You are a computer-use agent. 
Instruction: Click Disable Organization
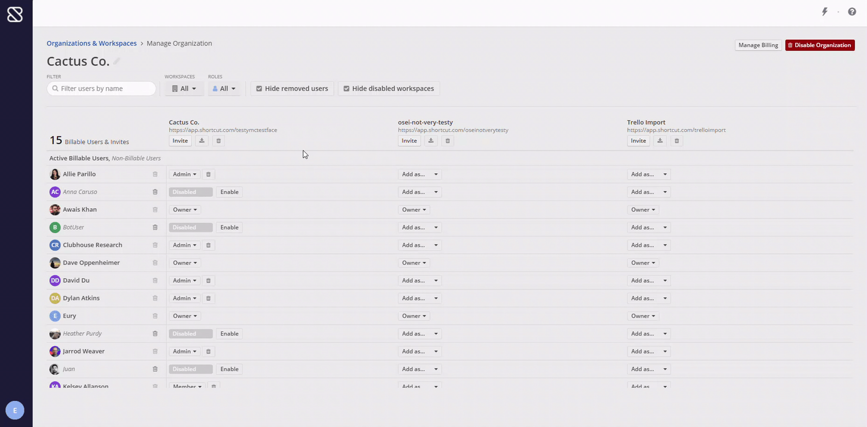[x=819, y=44]
